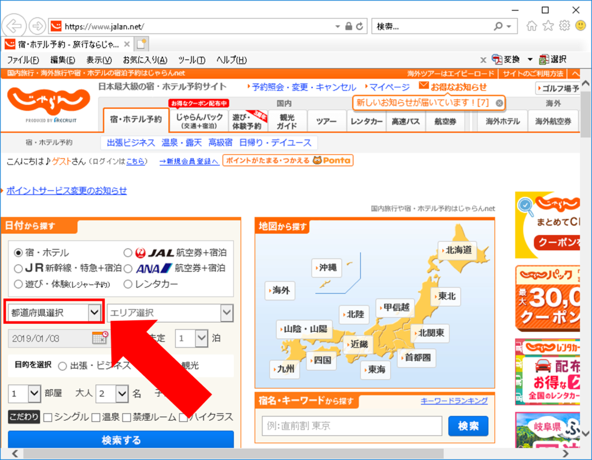
Task: Open the calendar date picker icon
Action: (100, 338)
